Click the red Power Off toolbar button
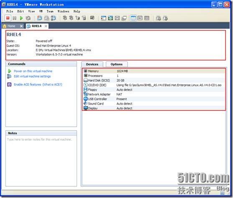The height and width of the screenshot is (198, 233). coord(8,18)
